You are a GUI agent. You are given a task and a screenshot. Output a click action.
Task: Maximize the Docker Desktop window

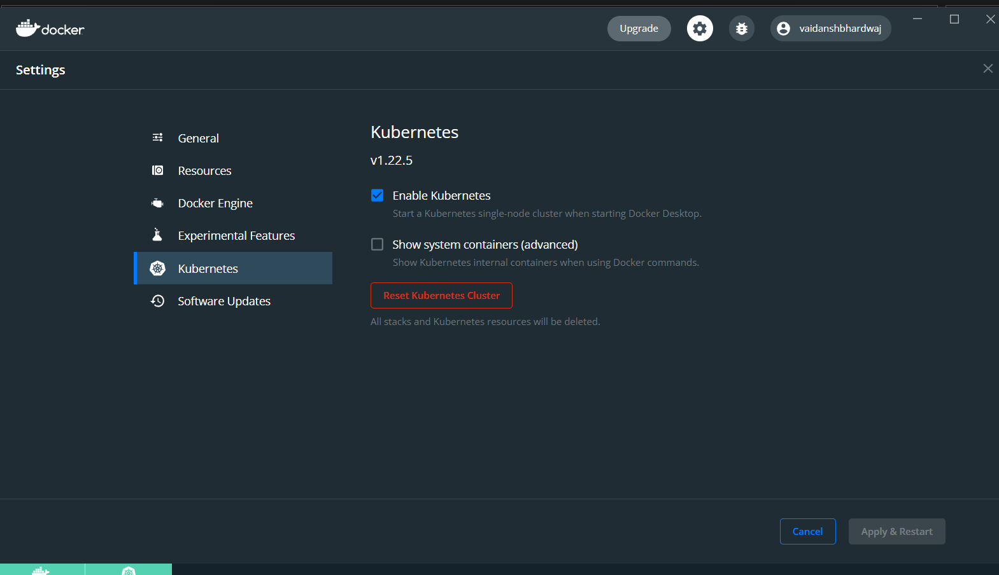click(954, 19)
